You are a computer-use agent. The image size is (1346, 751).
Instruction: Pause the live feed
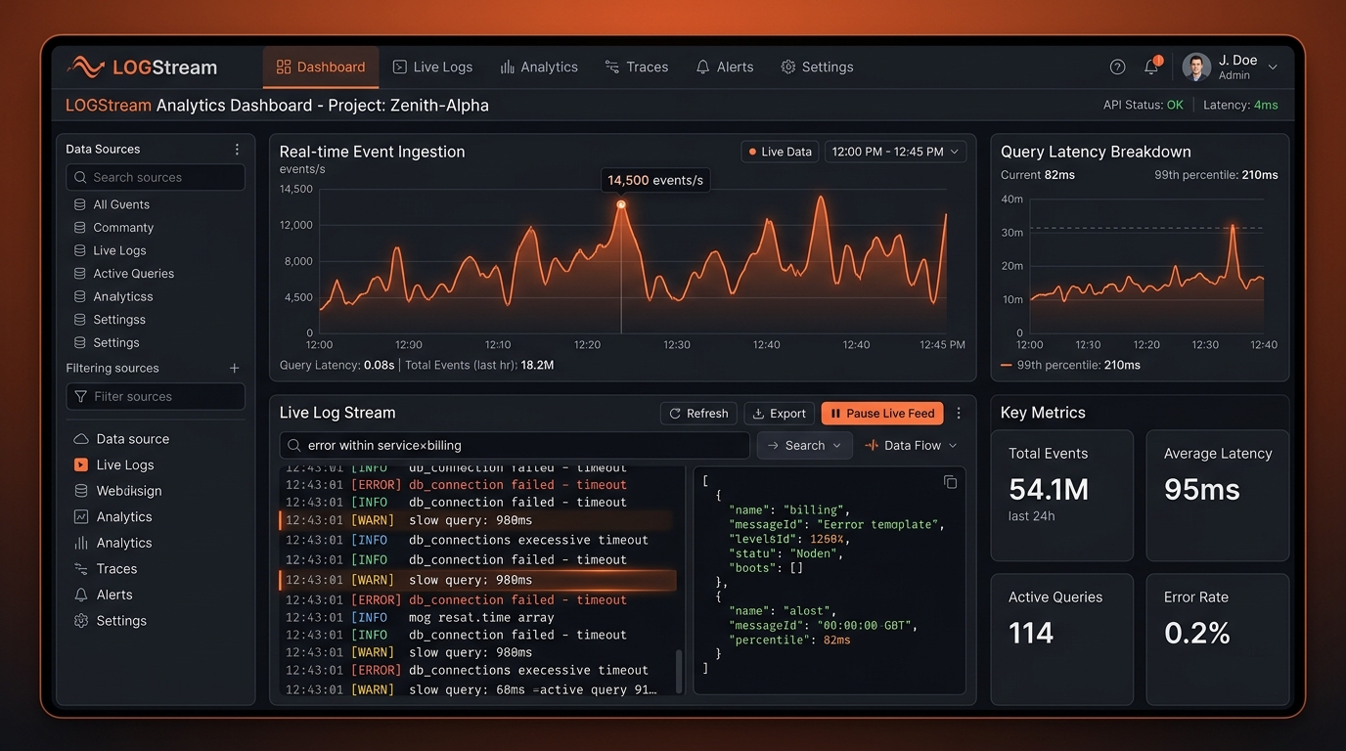[x=882, y=414]
